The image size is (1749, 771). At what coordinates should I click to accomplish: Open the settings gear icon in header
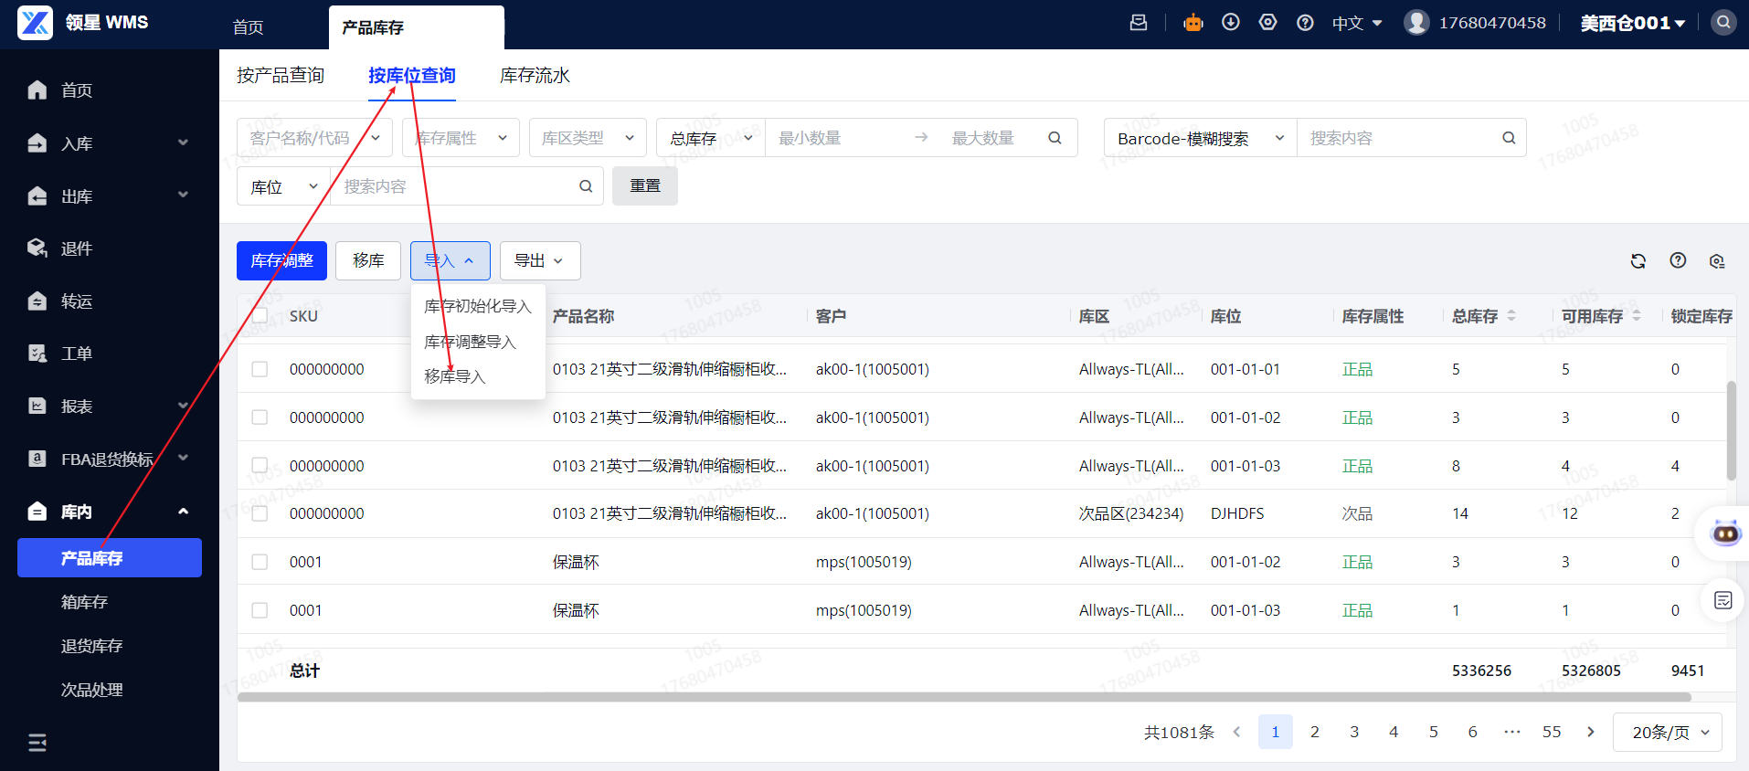pos(1268,22)
